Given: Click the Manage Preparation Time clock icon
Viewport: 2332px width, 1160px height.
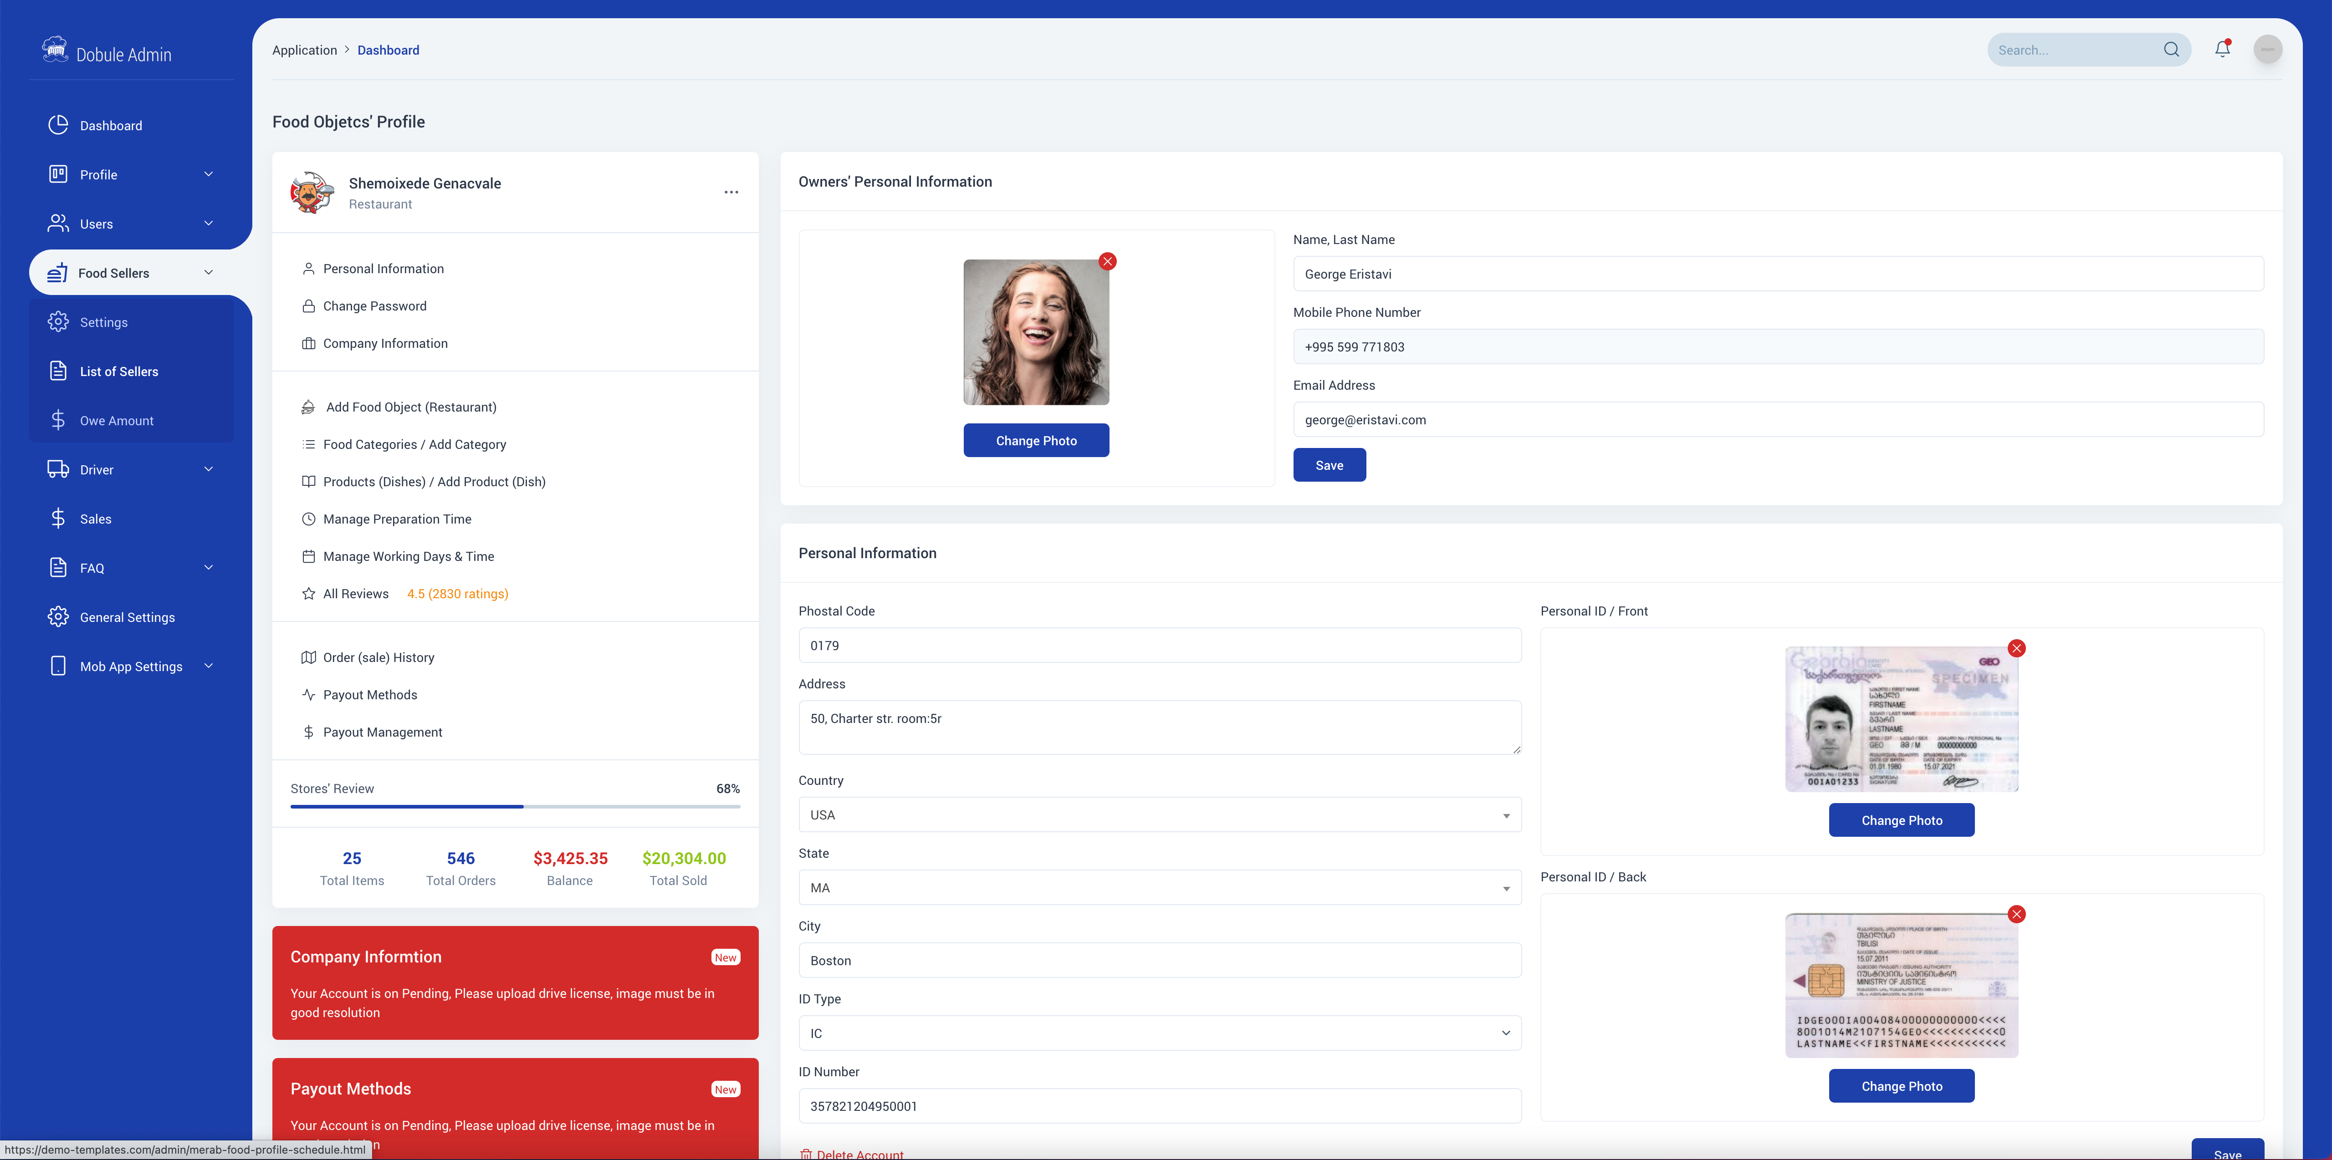Looking at the screenshot, I should [309, 519].
